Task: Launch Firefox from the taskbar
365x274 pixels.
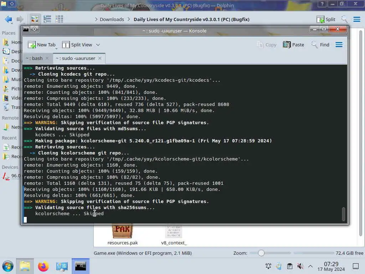Action: click(43, 266)
